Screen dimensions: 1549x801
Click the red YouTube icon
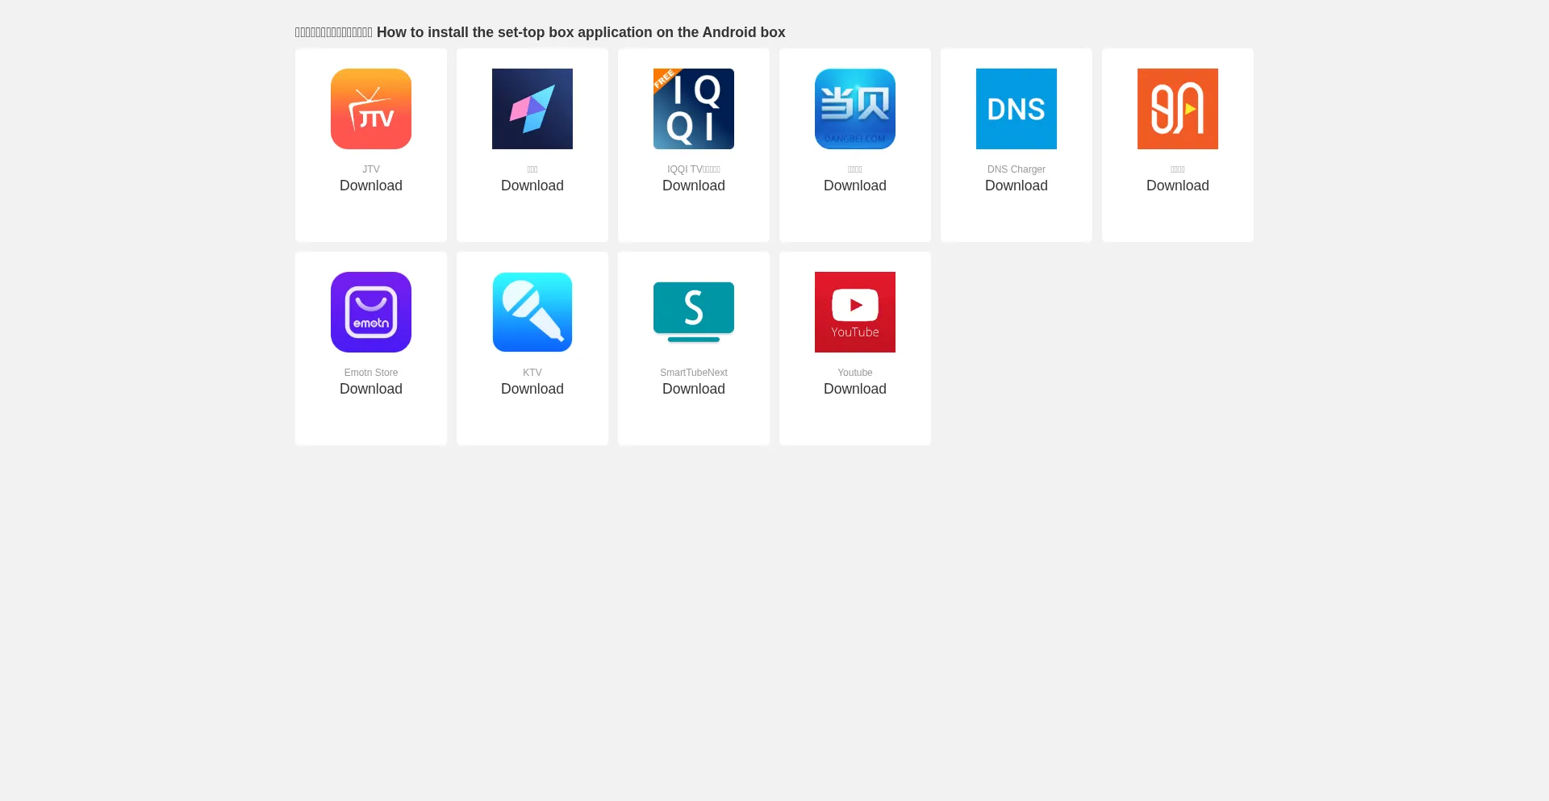coord(855,312)
